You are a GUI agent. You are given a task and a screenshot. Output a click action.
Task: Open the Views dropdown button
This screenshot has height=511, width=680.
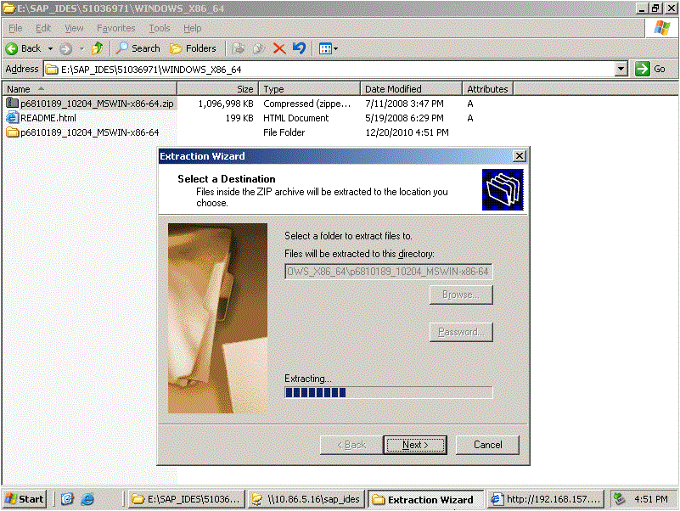329,48
